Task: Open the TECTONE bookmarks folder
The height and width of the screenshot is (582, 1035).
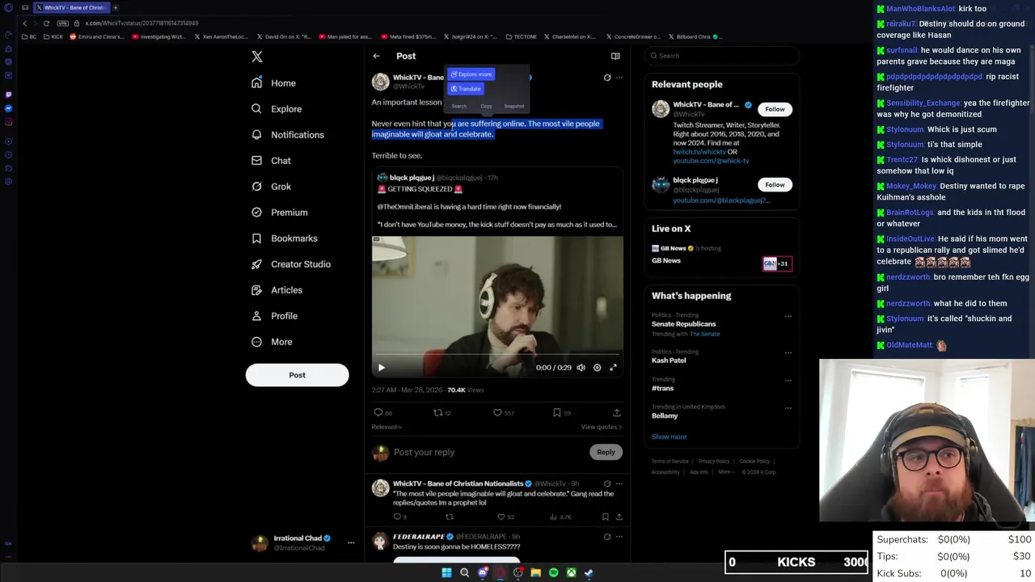Action: pyautogui.click(x=522, y=36)
